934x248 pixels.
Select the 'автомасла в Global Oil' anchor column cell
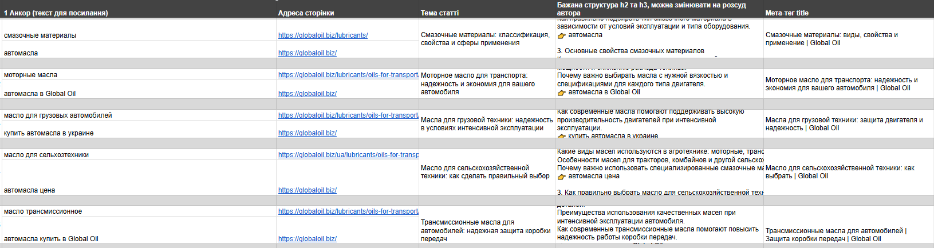click(x=139, y=90)
